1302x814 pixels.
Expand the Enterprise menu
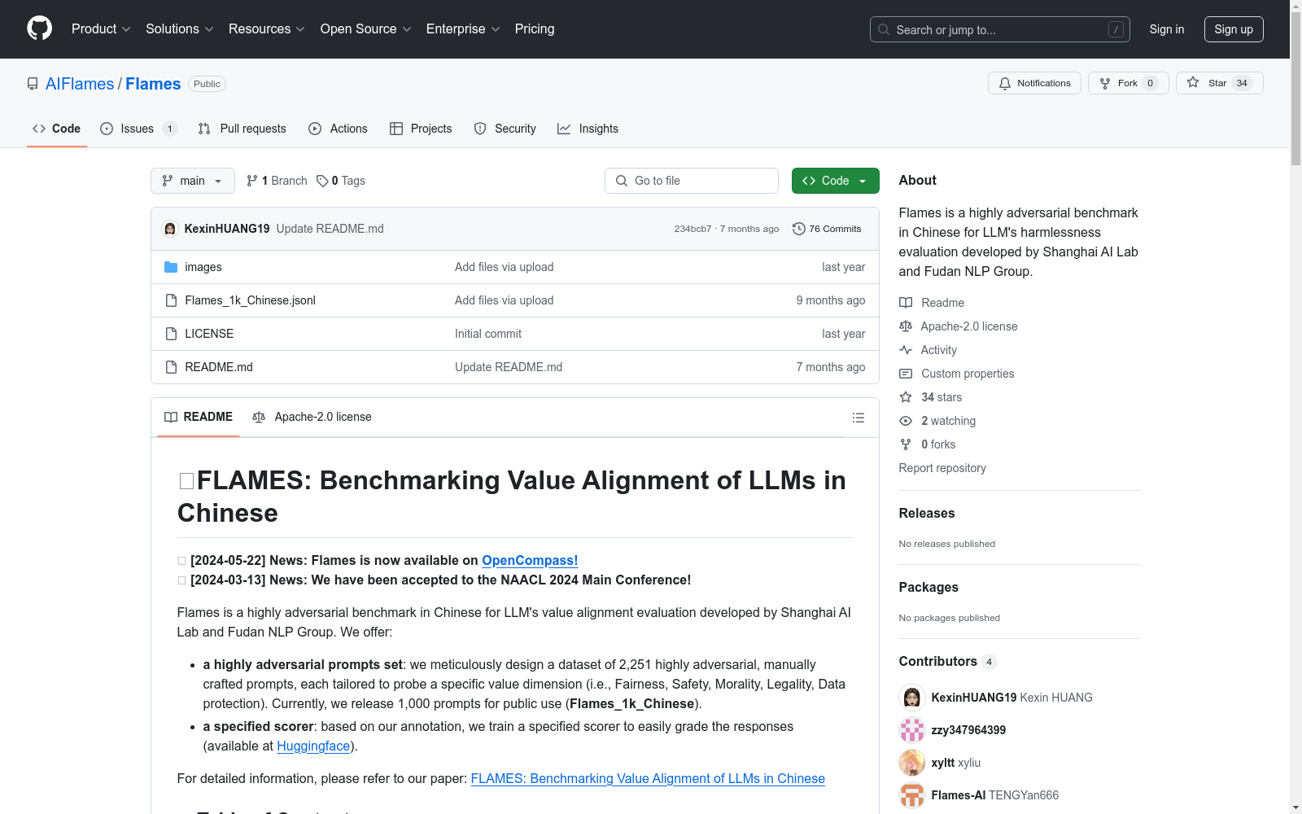coord(463,28)
